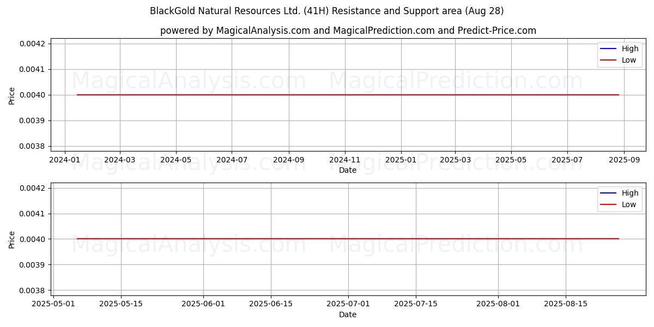Click the red Low price line in the lower chart
The width and height of the screenshot is (654, 327).
click(x=348, y=239)
